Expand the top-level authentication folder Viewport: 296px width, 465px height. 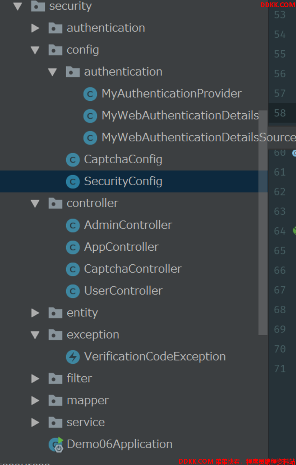35,28
